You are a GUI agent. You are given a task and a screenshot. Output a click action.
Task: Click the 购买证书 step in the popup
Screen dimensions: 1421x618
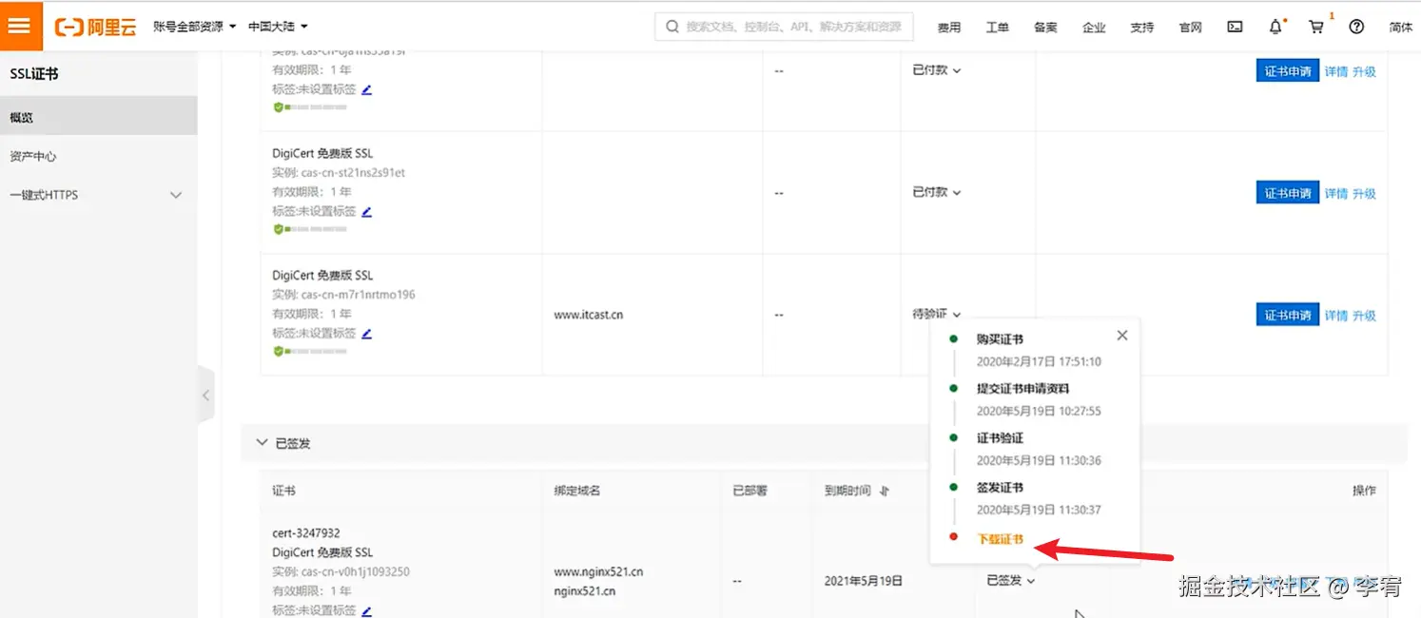pyautogui.click(x=1000, y=339)
